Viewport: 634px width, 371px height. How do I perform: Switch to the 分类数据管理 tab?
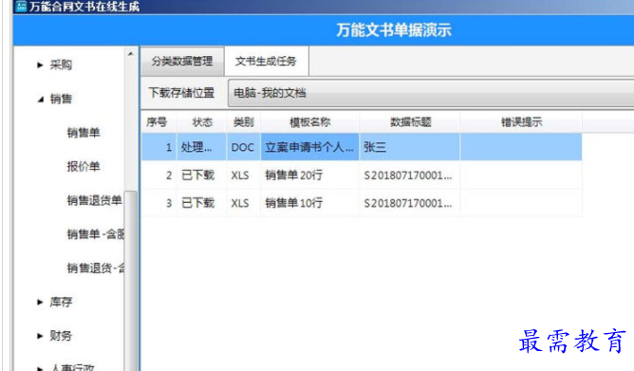[x=182, y=62]
